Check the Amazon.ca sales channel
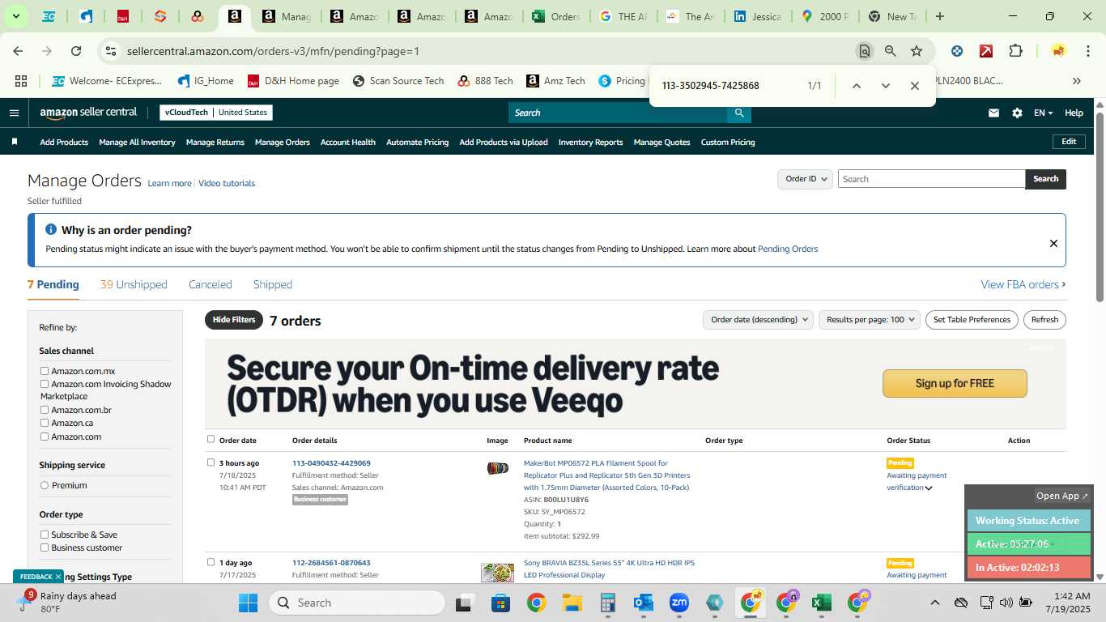Viewport: 1106px width, 622px height. [x=45, y=423]
